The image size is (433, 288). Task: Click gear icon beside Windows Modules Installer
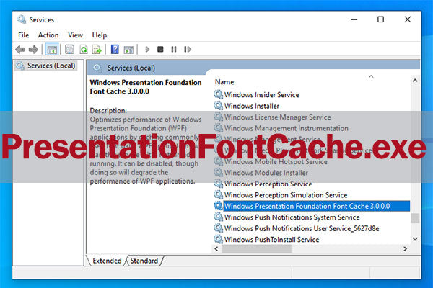218,173
